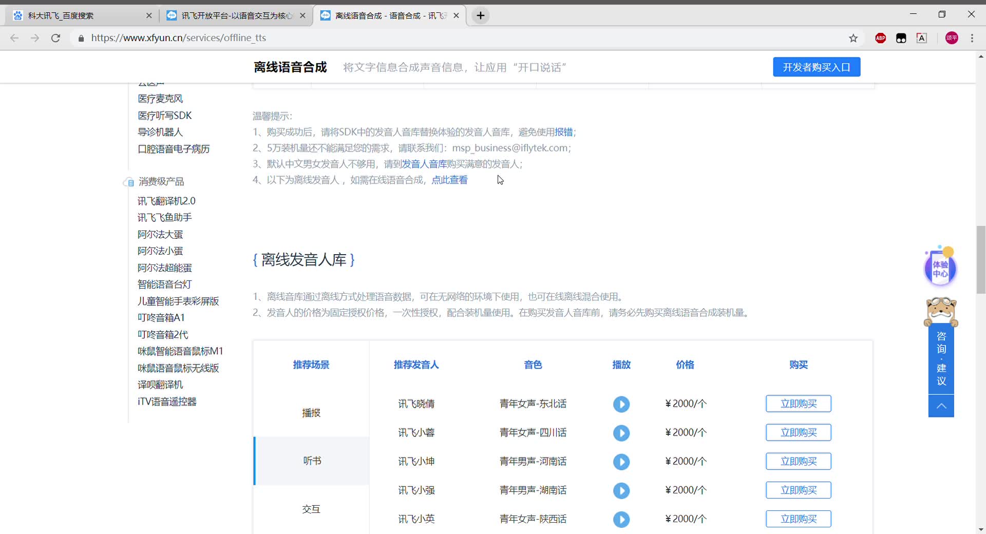Click the URL address bar
Image resolution: width=986 pixels, height=534 pixels.
coord(462,38)
